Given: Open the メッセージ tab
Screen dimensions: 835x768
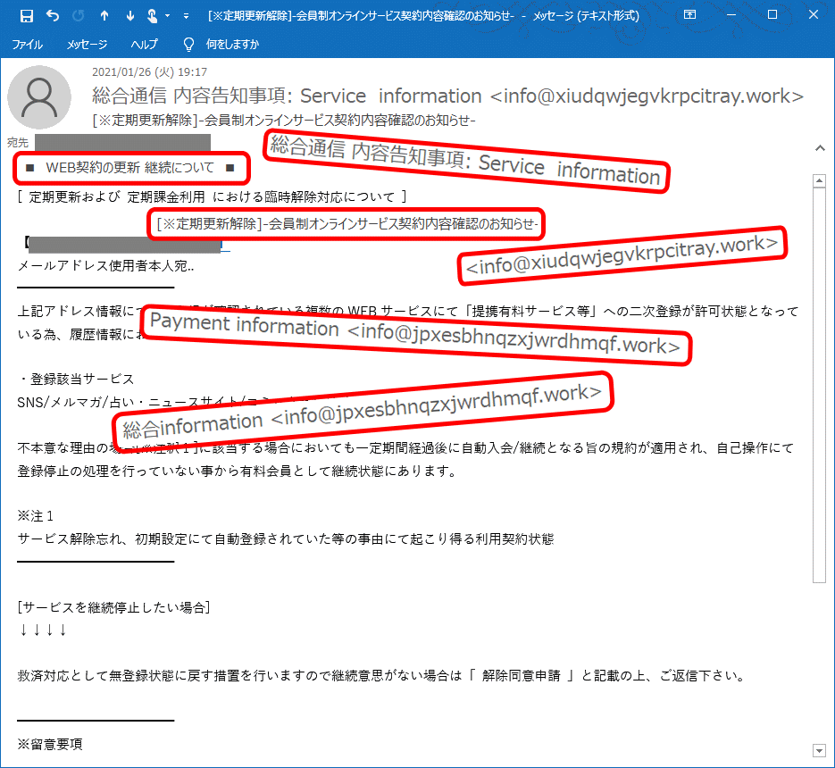Looking at the screenshot, I should point(87,45).
